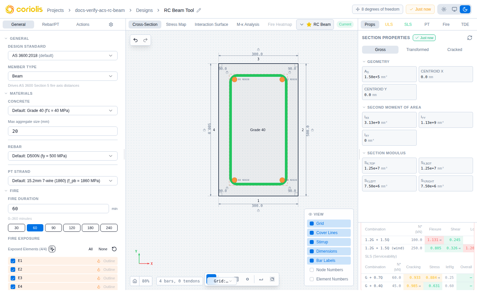Open left panel settings gear tab
This screenshot has height=298, width=477.
[x=111, y=25]
